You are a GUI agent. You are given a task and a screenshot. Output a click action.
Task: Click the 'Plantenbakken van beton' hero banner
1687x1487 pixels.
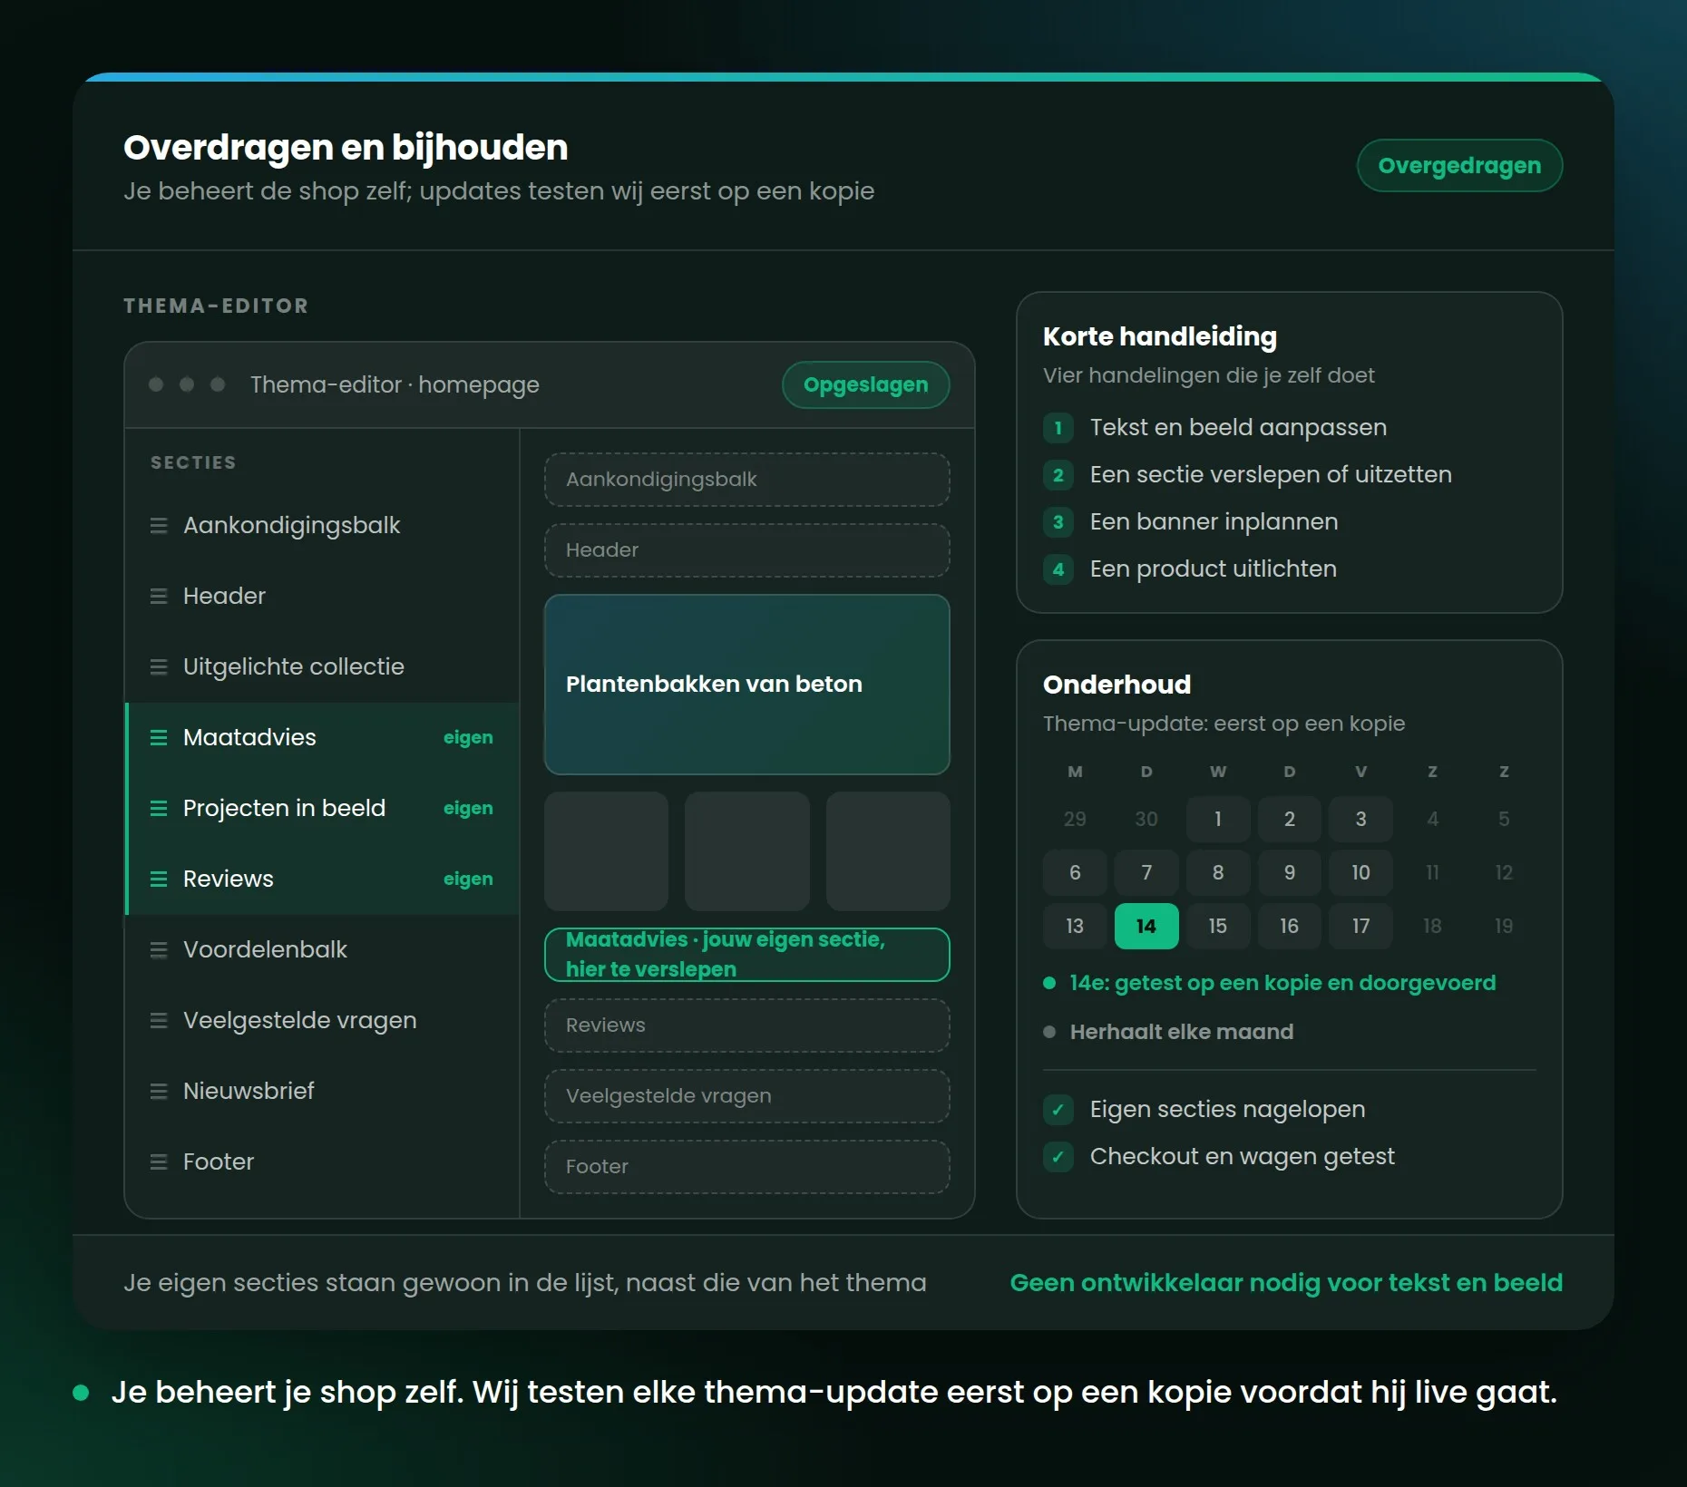click(x=747, y=685)
